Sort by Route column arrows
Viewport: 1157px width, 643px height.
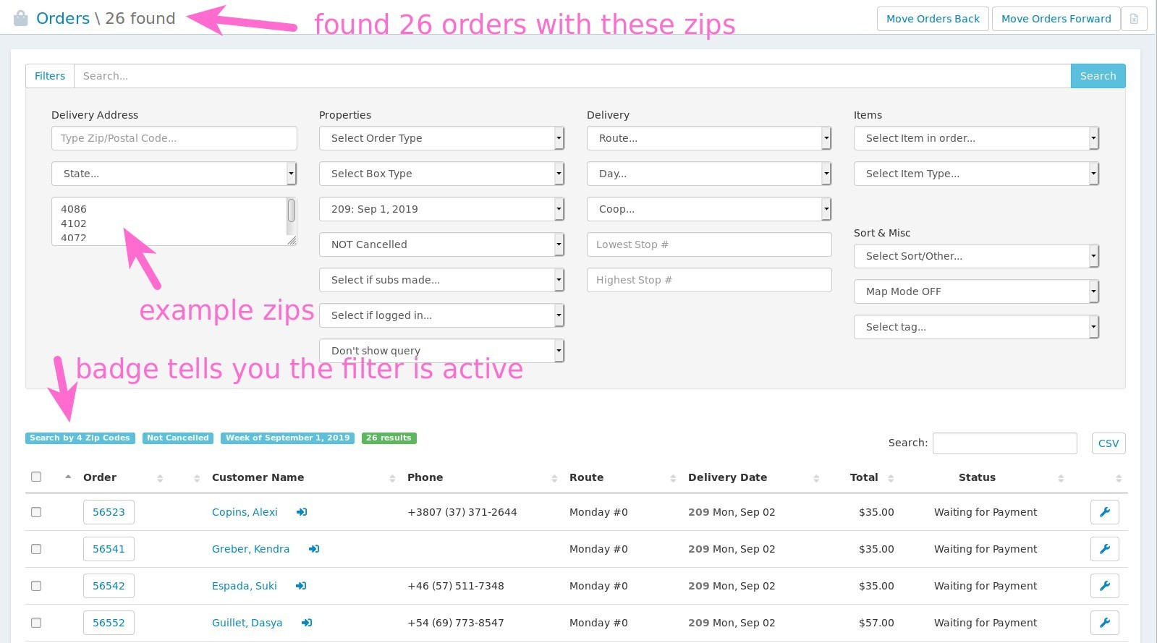[673, 478]
